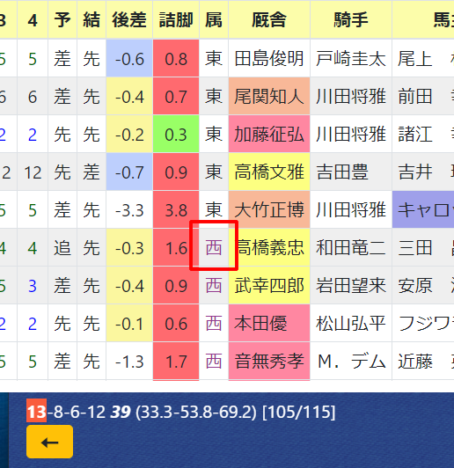Click jockey 松山弘平

[351, 324]
